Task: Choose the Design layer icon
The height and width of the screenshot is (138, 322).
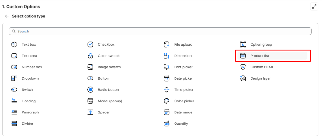Action: pos(243,78)
